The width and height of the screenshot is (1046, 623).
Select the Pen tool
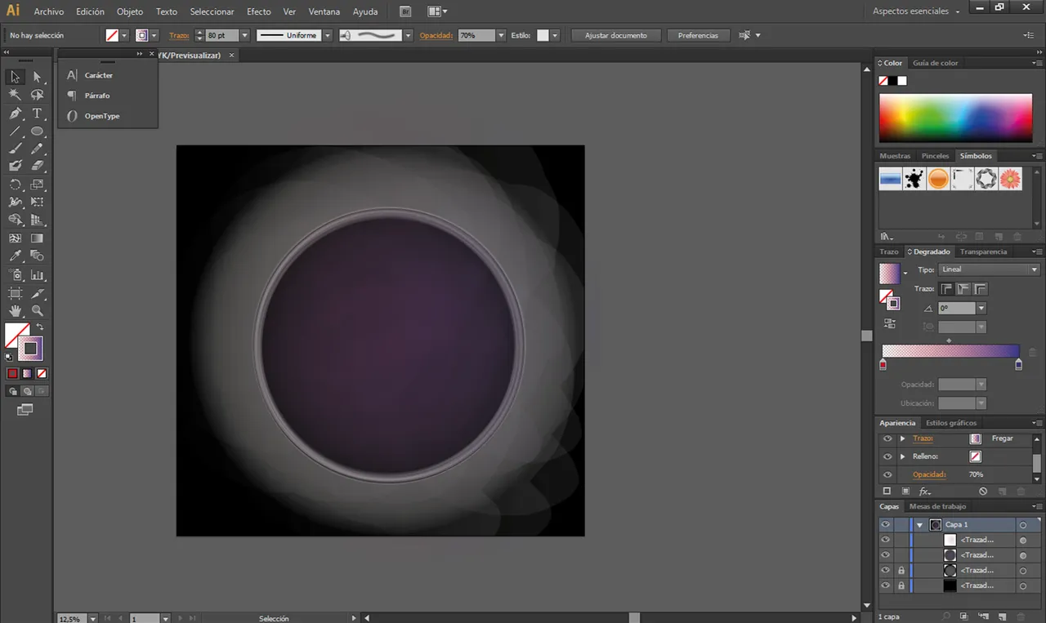tap(15, 113)
